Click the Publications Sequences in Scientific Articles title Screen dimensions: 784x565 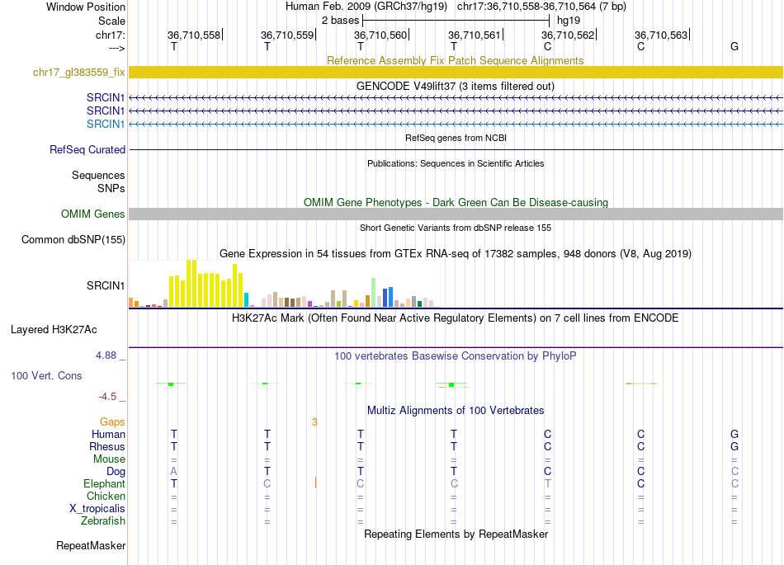456,163
